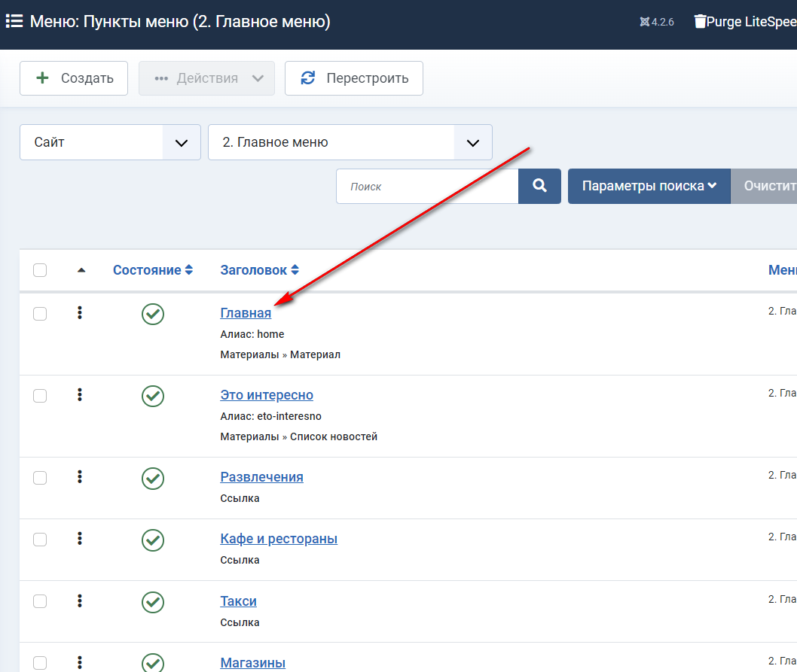Click the three-dot handle in Развлечения row
797x672 pixels.
tap(80, 477)
